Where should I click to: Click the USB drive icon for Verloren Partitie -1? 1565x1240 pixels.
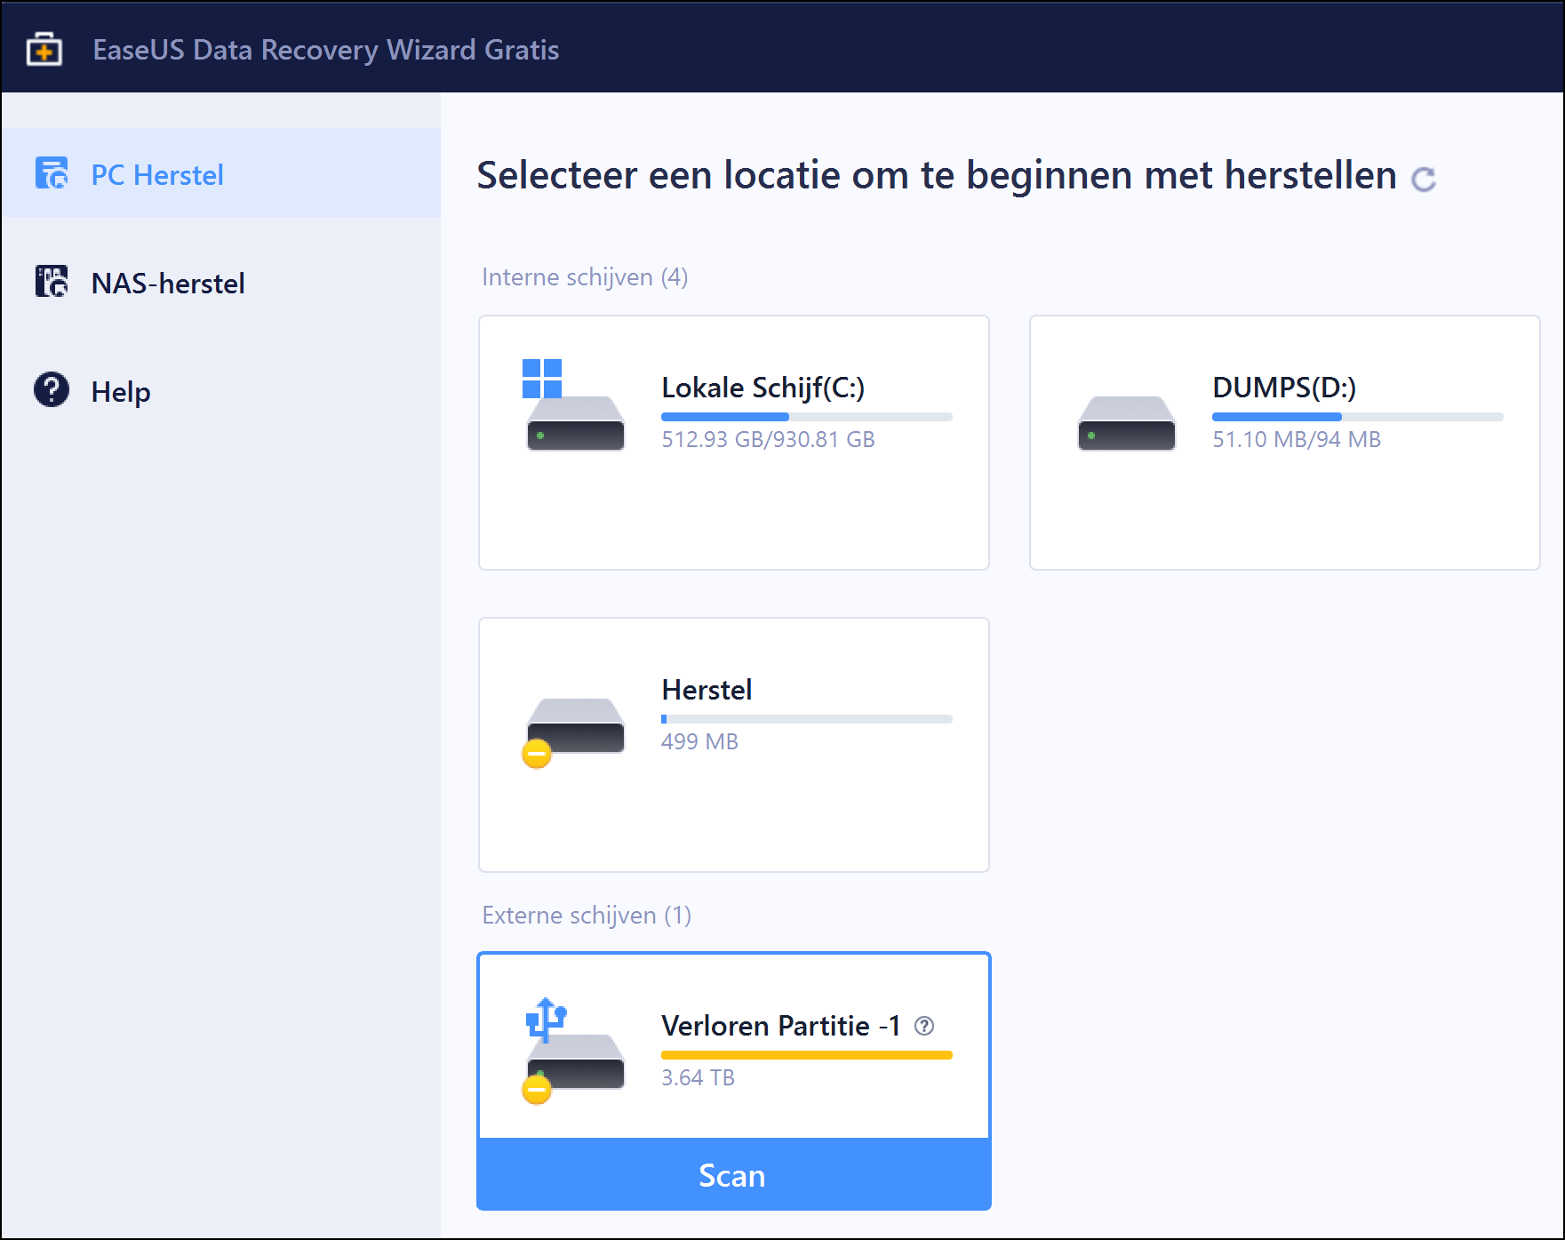pos(573,1050)
